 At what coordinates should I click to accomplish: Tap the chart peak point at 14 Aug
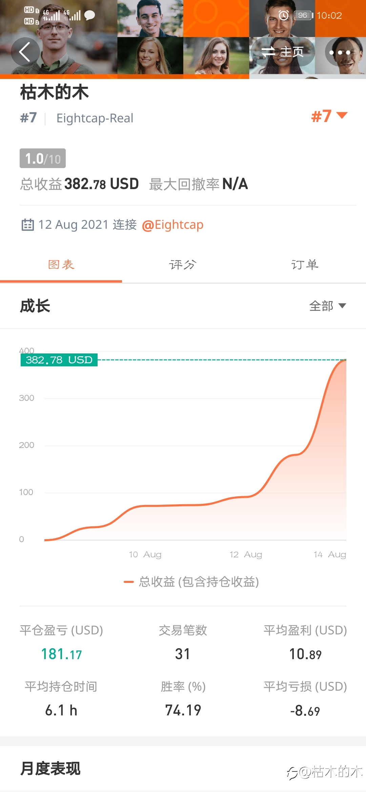(345, 360)
